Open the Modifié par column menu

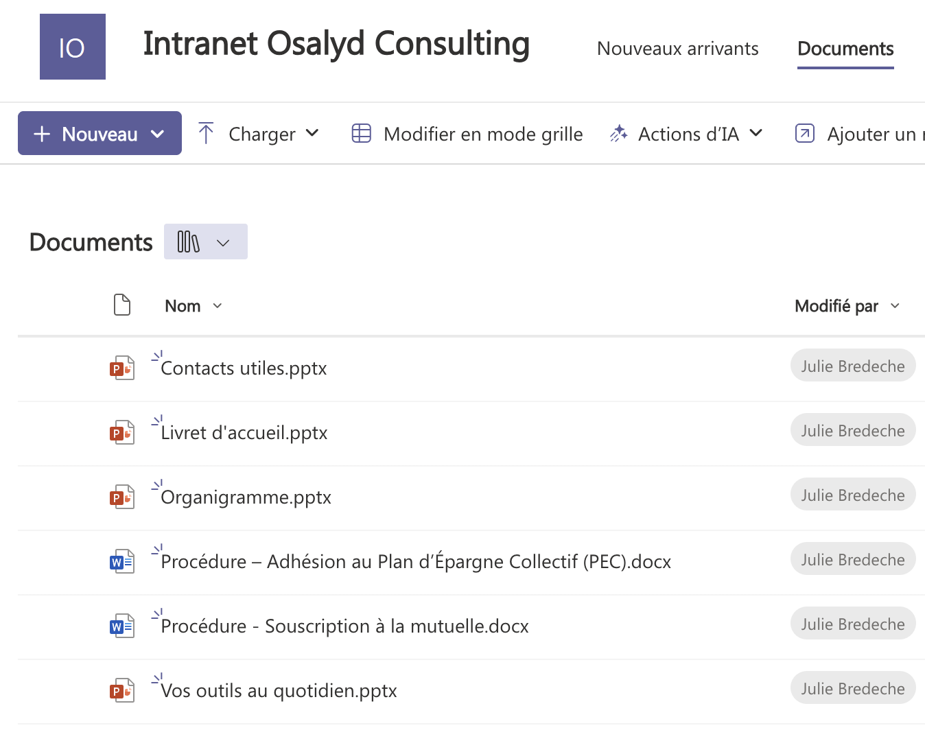pyautogui.click(x=895, y=306)
